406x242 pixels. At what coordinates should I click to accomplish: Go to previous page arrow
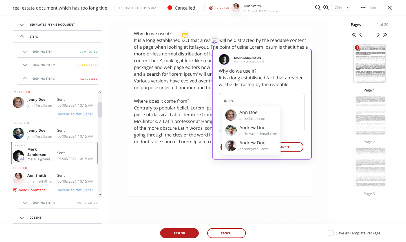pyautogui.click(x=361, y=35)
